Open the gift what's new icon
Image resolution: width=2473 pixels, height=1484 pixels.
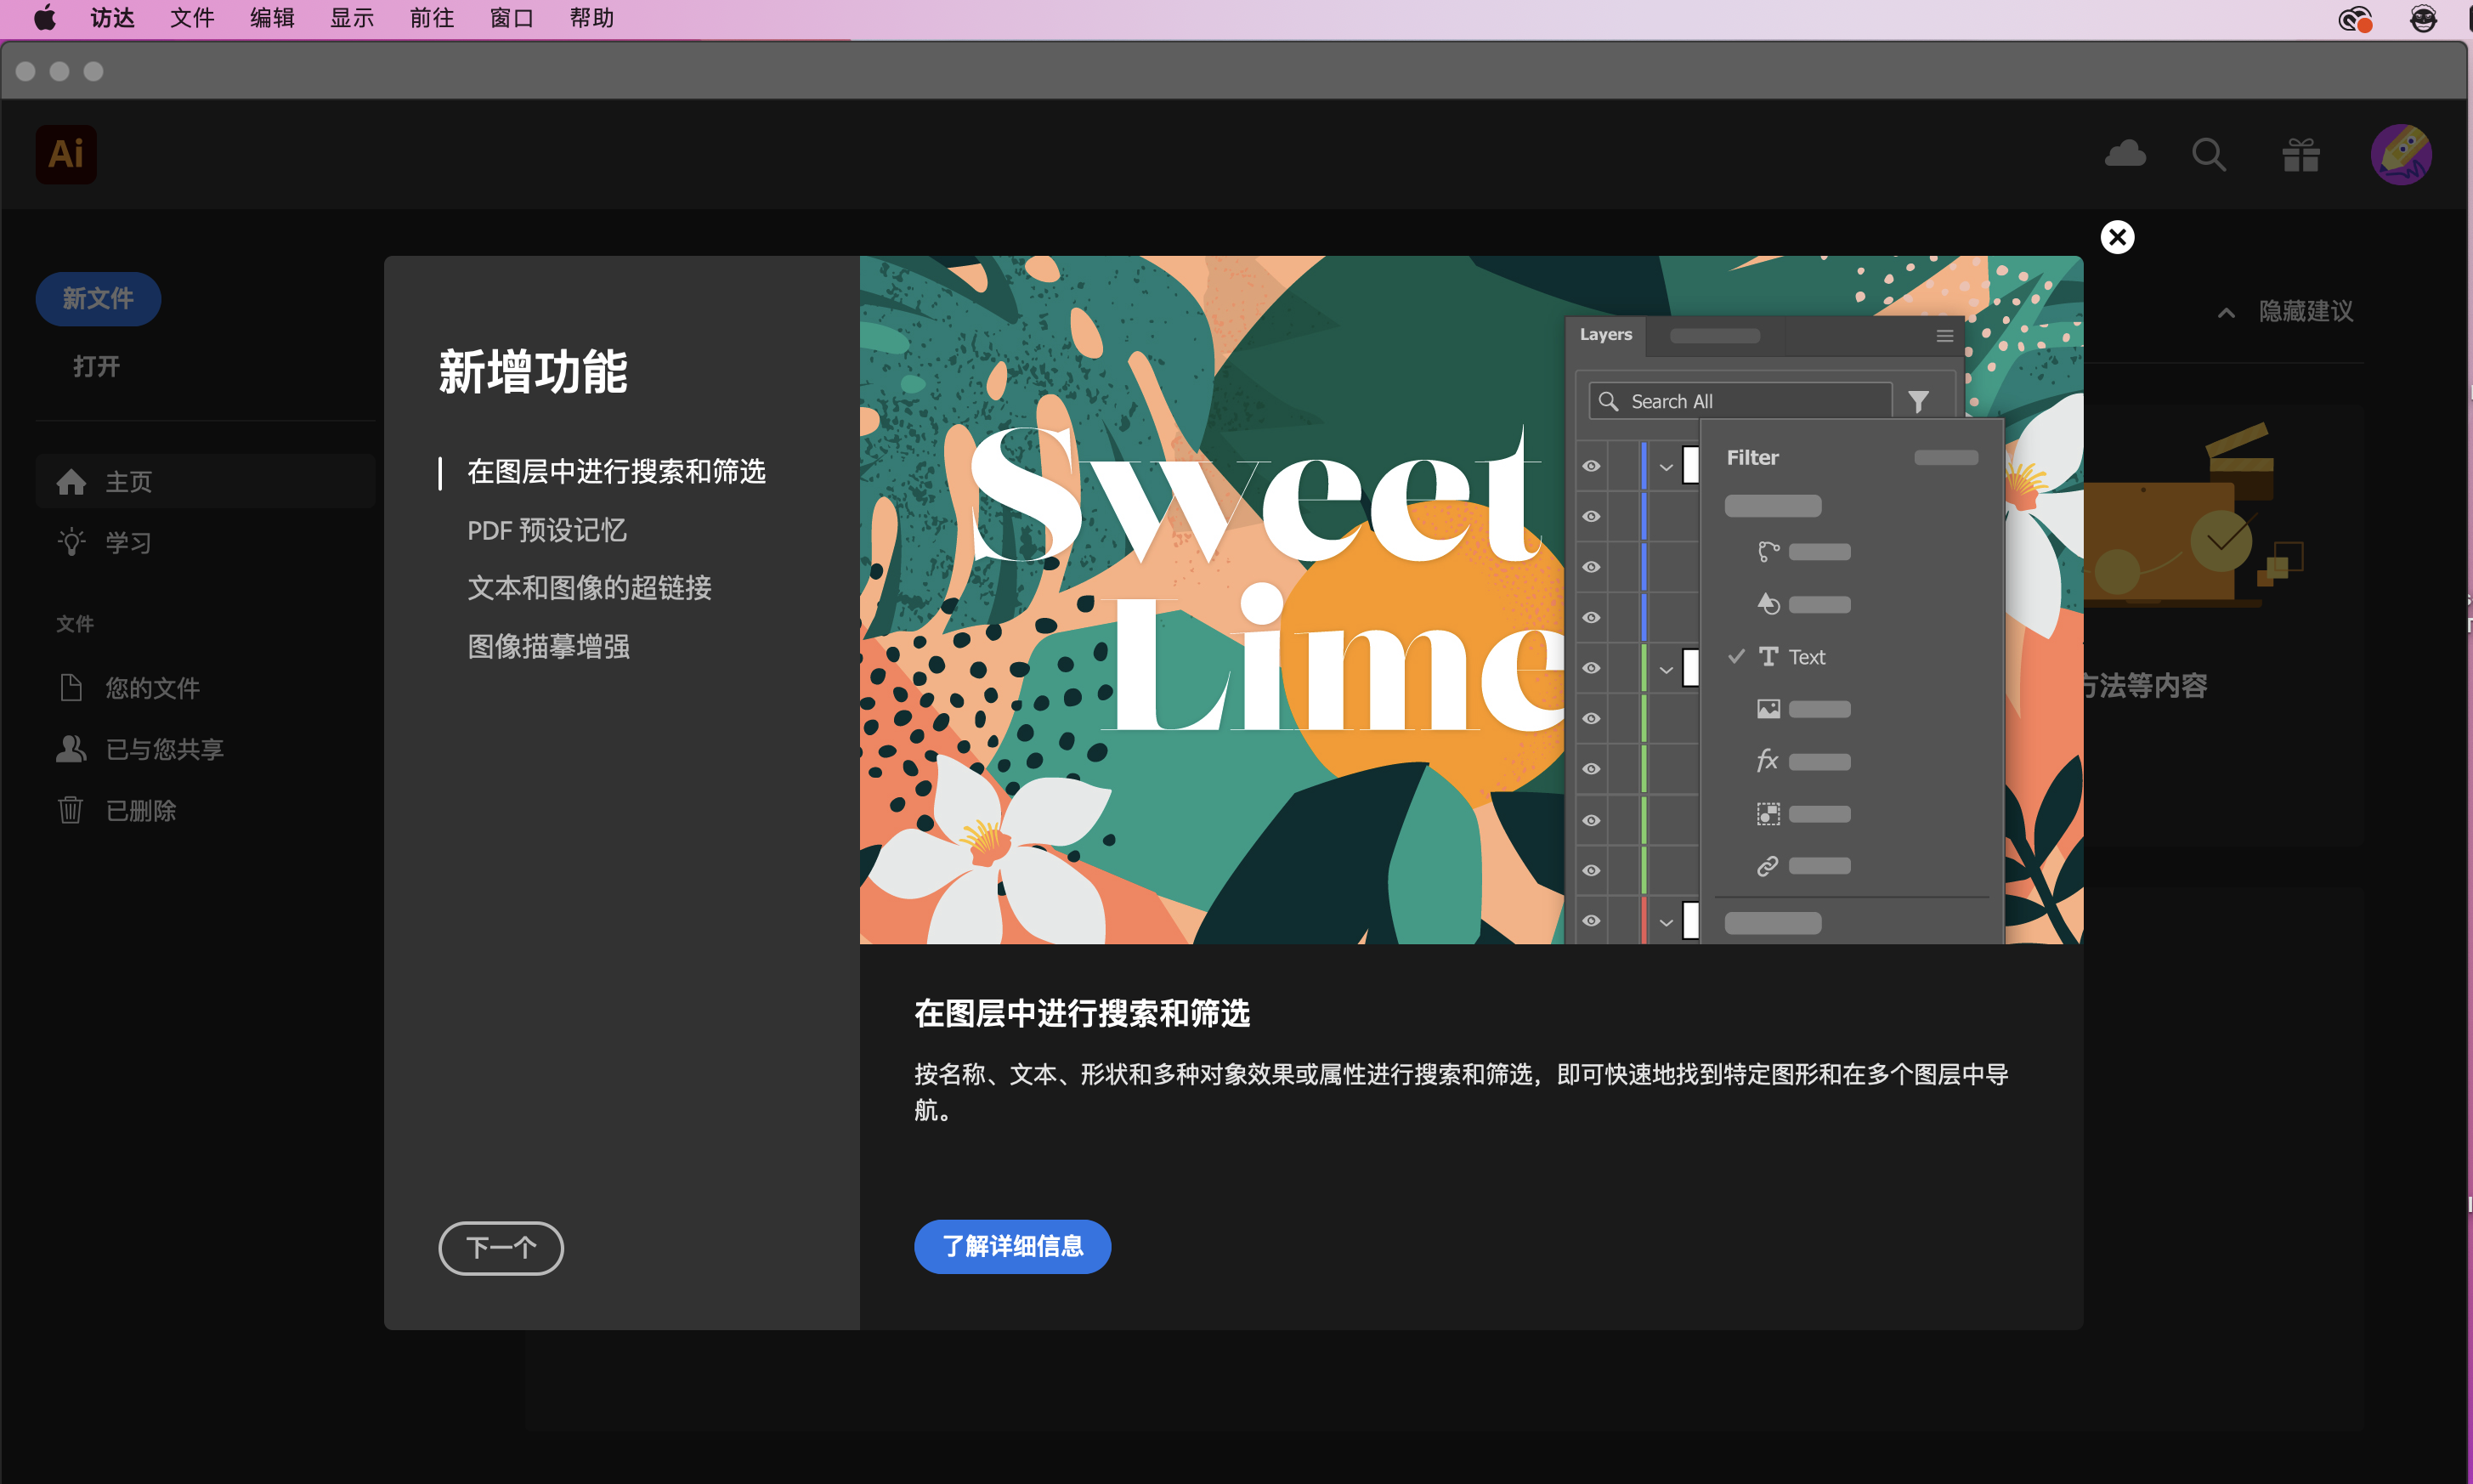tap(2300, 155)
